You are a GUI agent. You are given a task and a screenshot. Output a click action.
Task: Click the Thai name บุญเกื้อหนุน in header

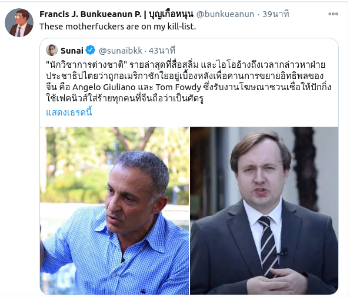click(171, 14)
